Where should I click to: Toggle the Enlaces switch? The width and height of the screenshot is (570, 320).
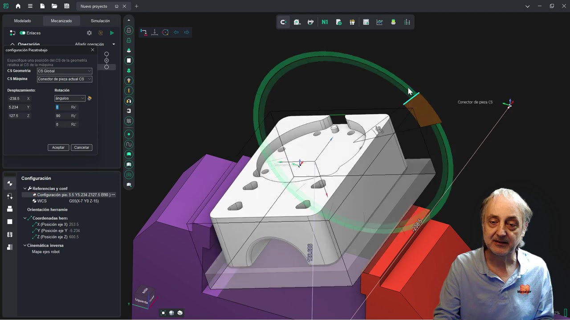(x=22, y=33)
